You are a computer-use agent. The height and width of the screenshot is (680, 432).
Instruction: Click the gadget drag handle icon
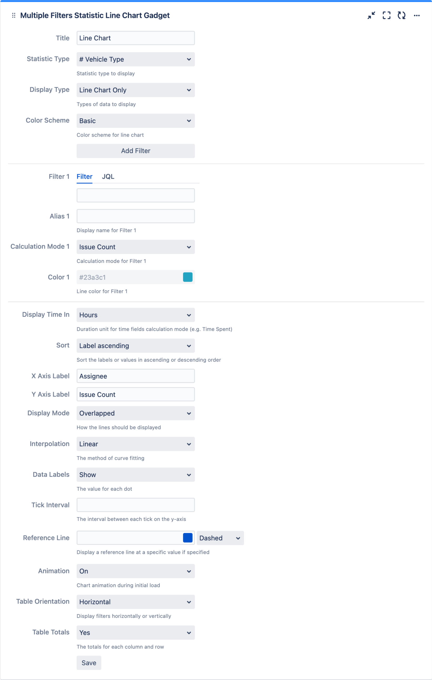point(13,16)
